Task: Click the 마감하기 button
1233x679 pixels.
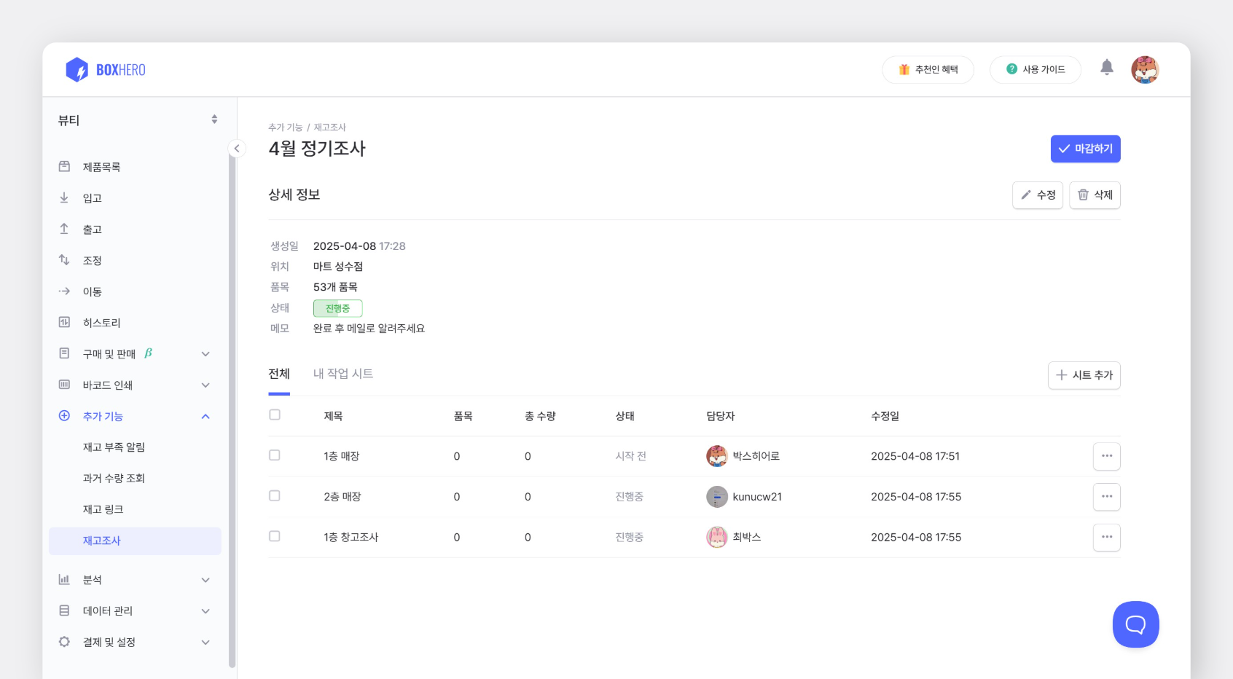Action: point(1085,149)
